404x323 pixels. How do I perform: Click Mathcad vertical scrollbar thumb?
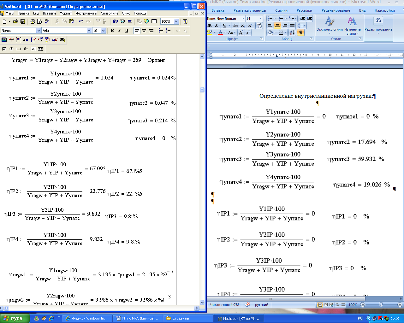202,90
